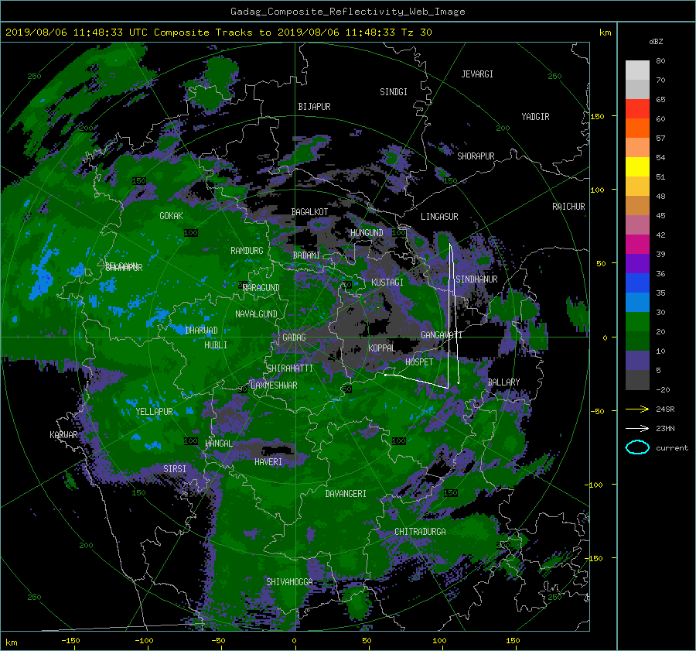This screenshot has height=651, width=696.
Task: Click the YELLAPUR city label
Action: pos(154,412)
